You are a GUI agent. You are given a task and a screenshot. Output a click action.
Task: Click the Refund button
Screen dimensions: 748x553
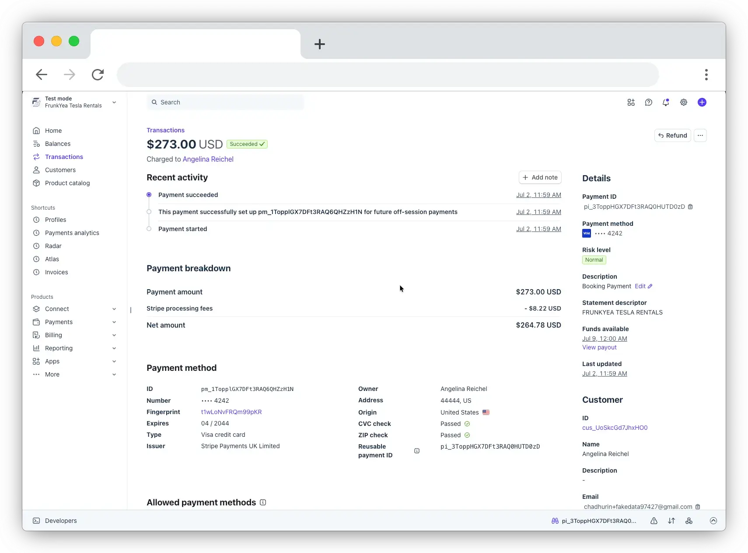[x=673, y=135]
